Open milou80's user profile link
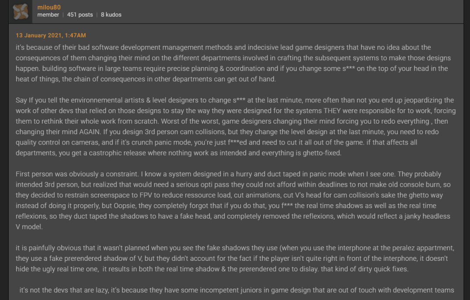 pyautogui.click(x=49, y=7)
